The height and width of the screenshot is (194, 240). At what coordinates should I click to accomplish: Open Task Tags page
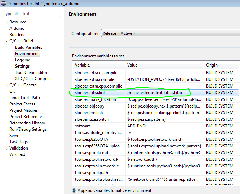pyautogui.click(x=19, y=142)
